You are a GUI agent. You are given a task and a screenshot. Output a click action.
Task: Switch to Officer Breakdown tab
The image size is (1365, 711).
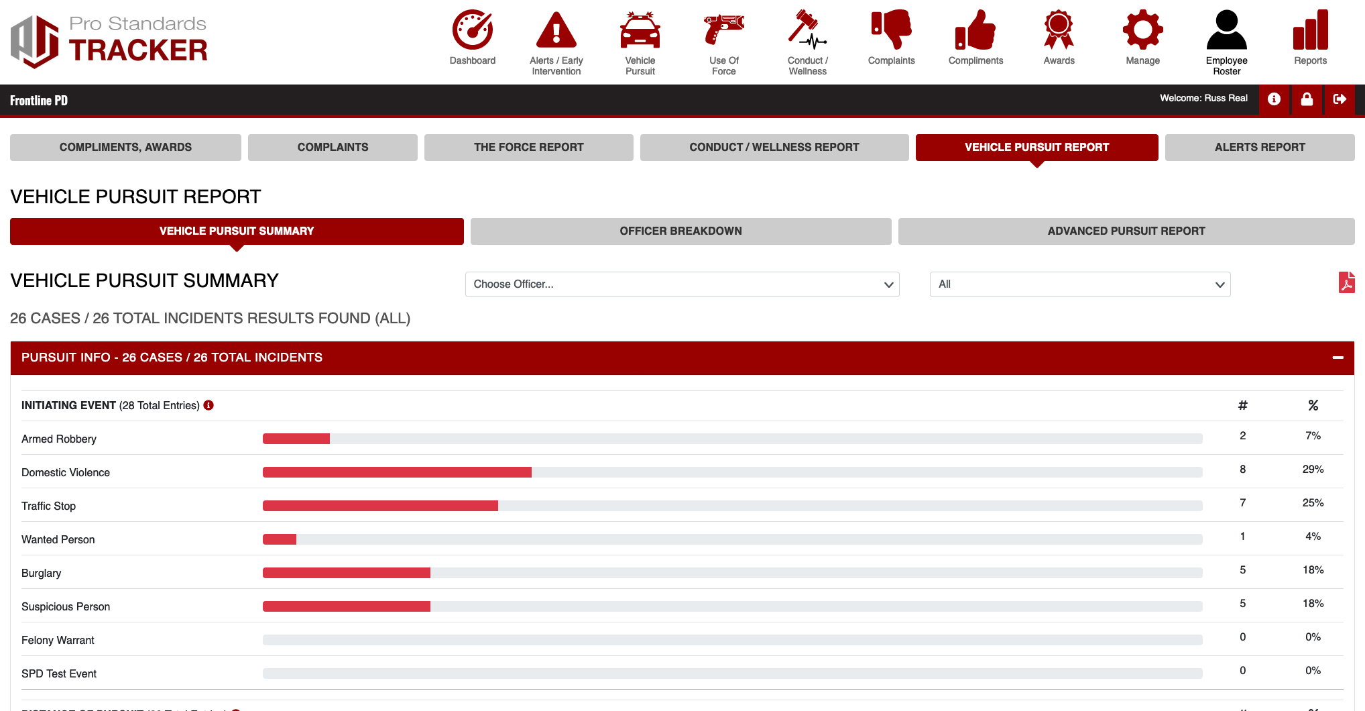680,231
